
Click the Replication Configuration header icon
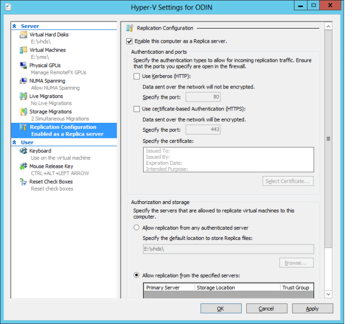[130, 28]
